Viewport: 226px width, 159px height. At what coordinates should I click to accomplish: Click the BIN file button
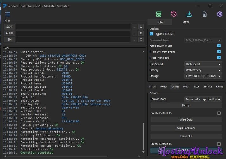(x=10, y=39)
